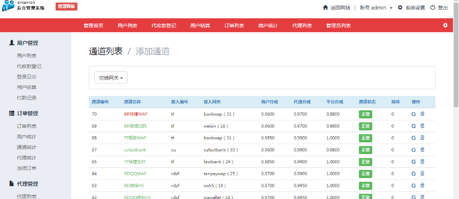Open 代理列表 in the navbar

[302, 26]
